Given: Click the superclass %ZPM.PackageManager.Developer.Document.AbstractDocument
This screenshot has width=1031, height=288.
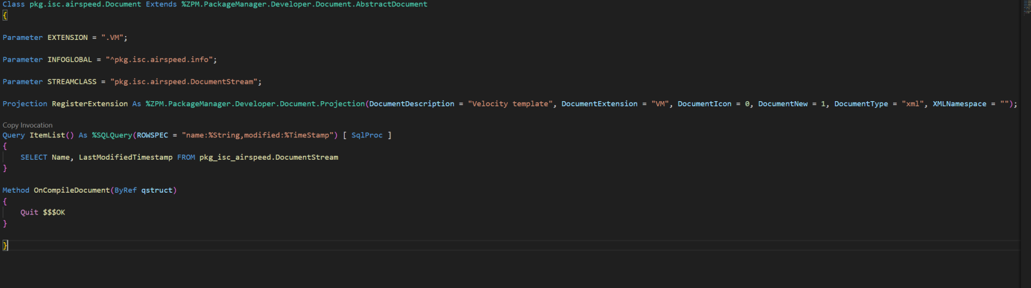Looking at the screenshot, I should pos(304,4).
